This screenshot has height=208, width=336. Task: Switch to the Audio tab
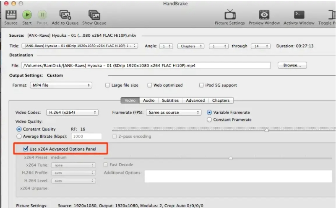tap(149, 100)
